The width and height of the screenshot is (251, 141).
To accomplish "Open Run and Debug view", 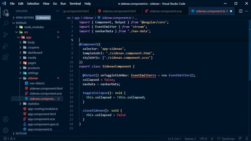I will (5, 46).
